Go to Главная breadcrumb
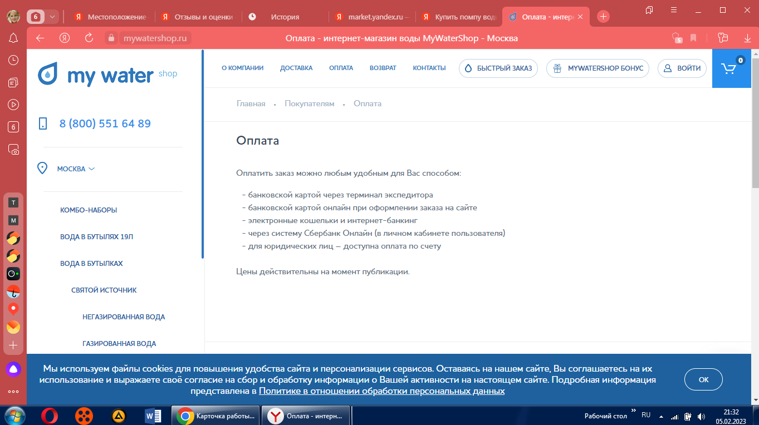 coord(251,103)
